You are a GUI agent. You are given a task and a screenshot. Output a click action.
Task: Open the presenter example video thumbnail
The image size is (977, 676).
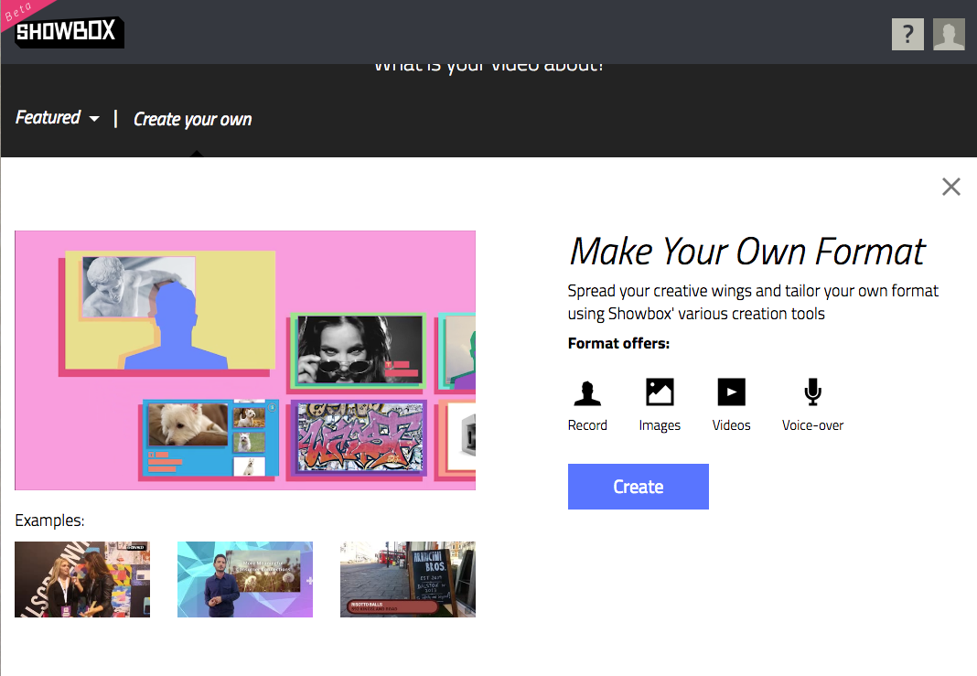click(245, 579)
